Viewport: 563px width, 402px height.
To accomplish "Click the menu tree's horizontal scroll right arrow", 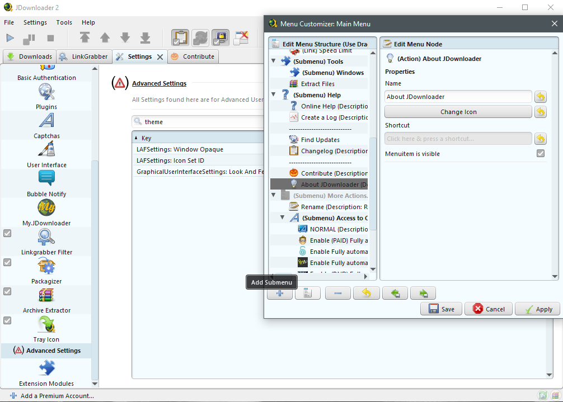I will pos(365,277).
